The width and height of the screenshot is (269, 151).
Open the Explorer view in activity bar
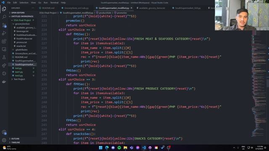click(4, 9)
